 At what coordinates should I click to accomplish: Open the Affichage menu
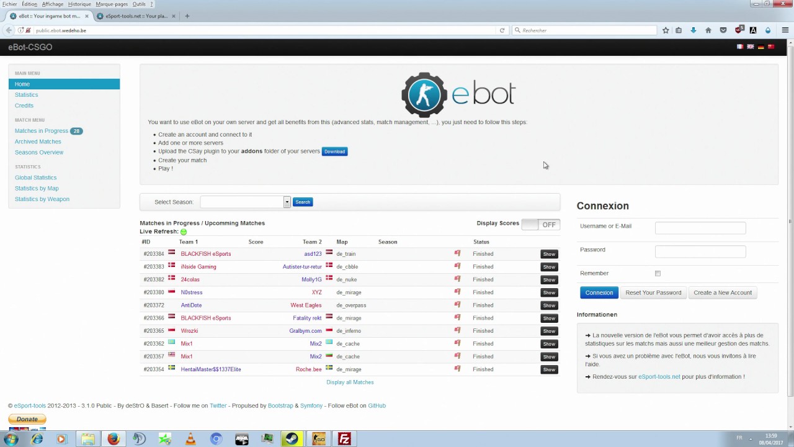(53, 4)
